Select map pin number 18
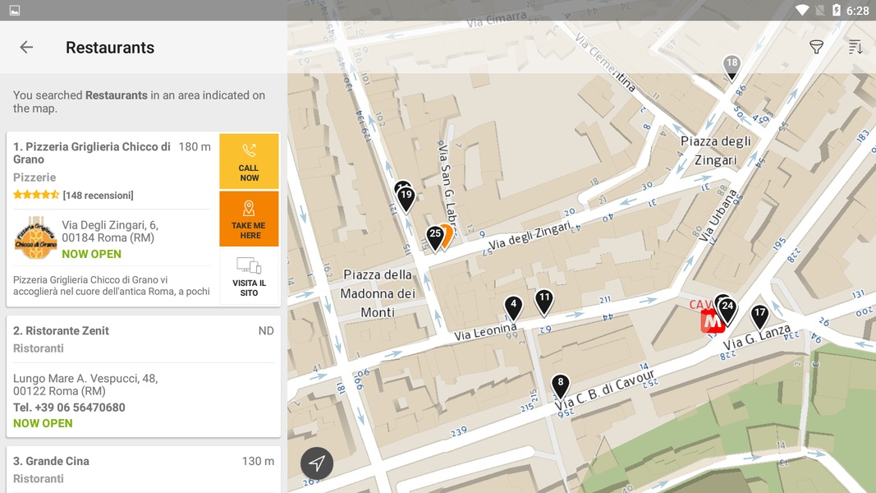Screen dimensions: 876x493 click(732, 67)
